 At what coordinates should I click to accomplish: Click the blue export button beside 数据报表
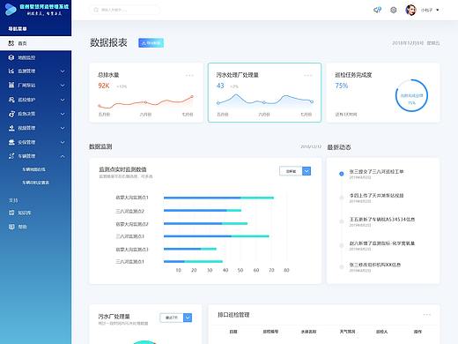point(151,43)
